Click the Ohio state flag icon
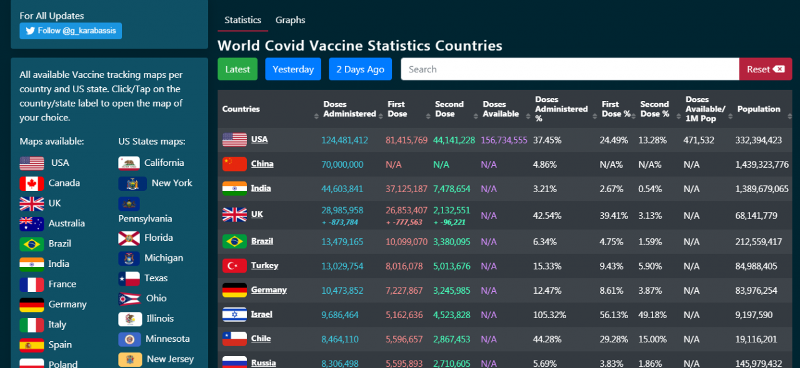This screenshot has height=368, width=800. tap(129, 299)
